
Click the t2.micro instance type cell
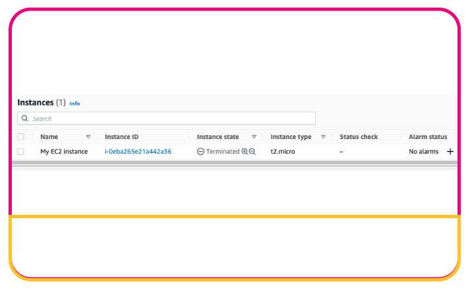click(284, 152)
